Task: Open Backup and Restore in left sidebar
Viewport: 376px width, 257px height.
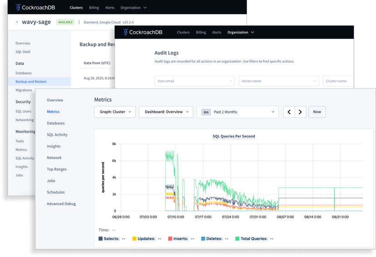Action: [x=31, y=82]
